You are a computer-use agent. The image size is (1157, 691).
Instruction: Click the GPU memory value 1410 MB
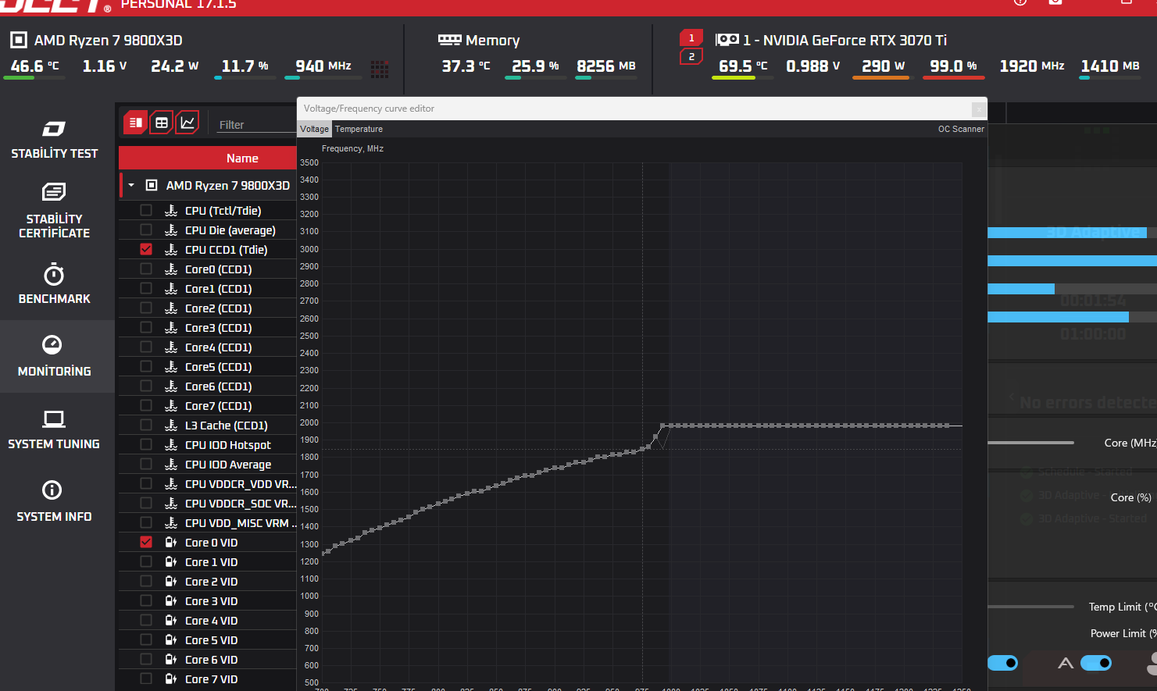[1110, 66]
